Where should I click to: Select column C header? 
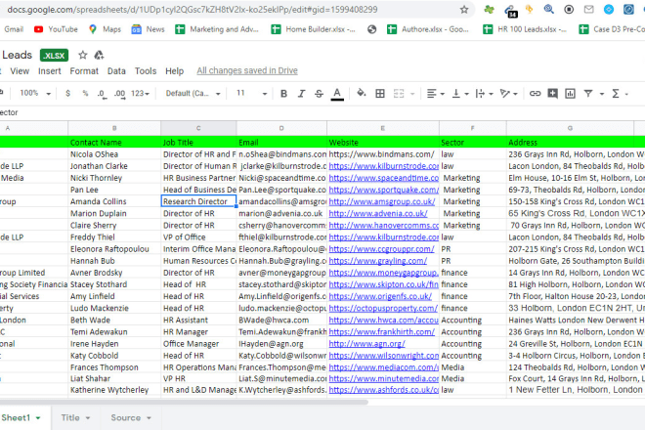tap(198, 128)
